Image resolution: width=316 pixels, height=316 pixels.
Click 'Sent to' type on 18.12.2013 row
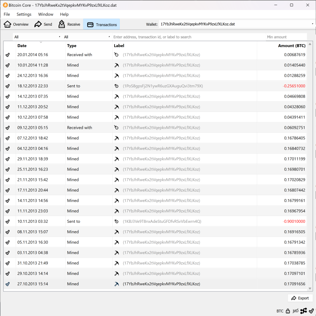pos(73,86)
